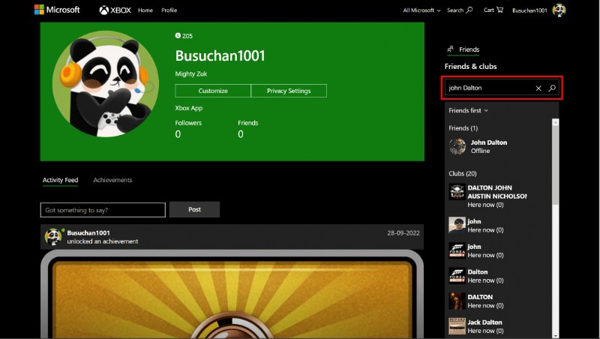Click the Friends people icon in sidebar
Screen dimensions: 600x339
[451, 49]
